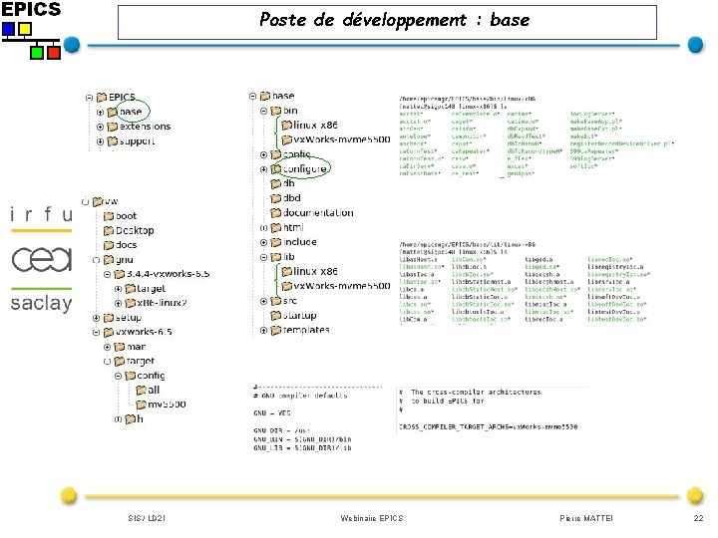718x538 pixels.
Task: Click the EPICS logo in the corner
Action: pyautogui.click(x=31, y=30)
